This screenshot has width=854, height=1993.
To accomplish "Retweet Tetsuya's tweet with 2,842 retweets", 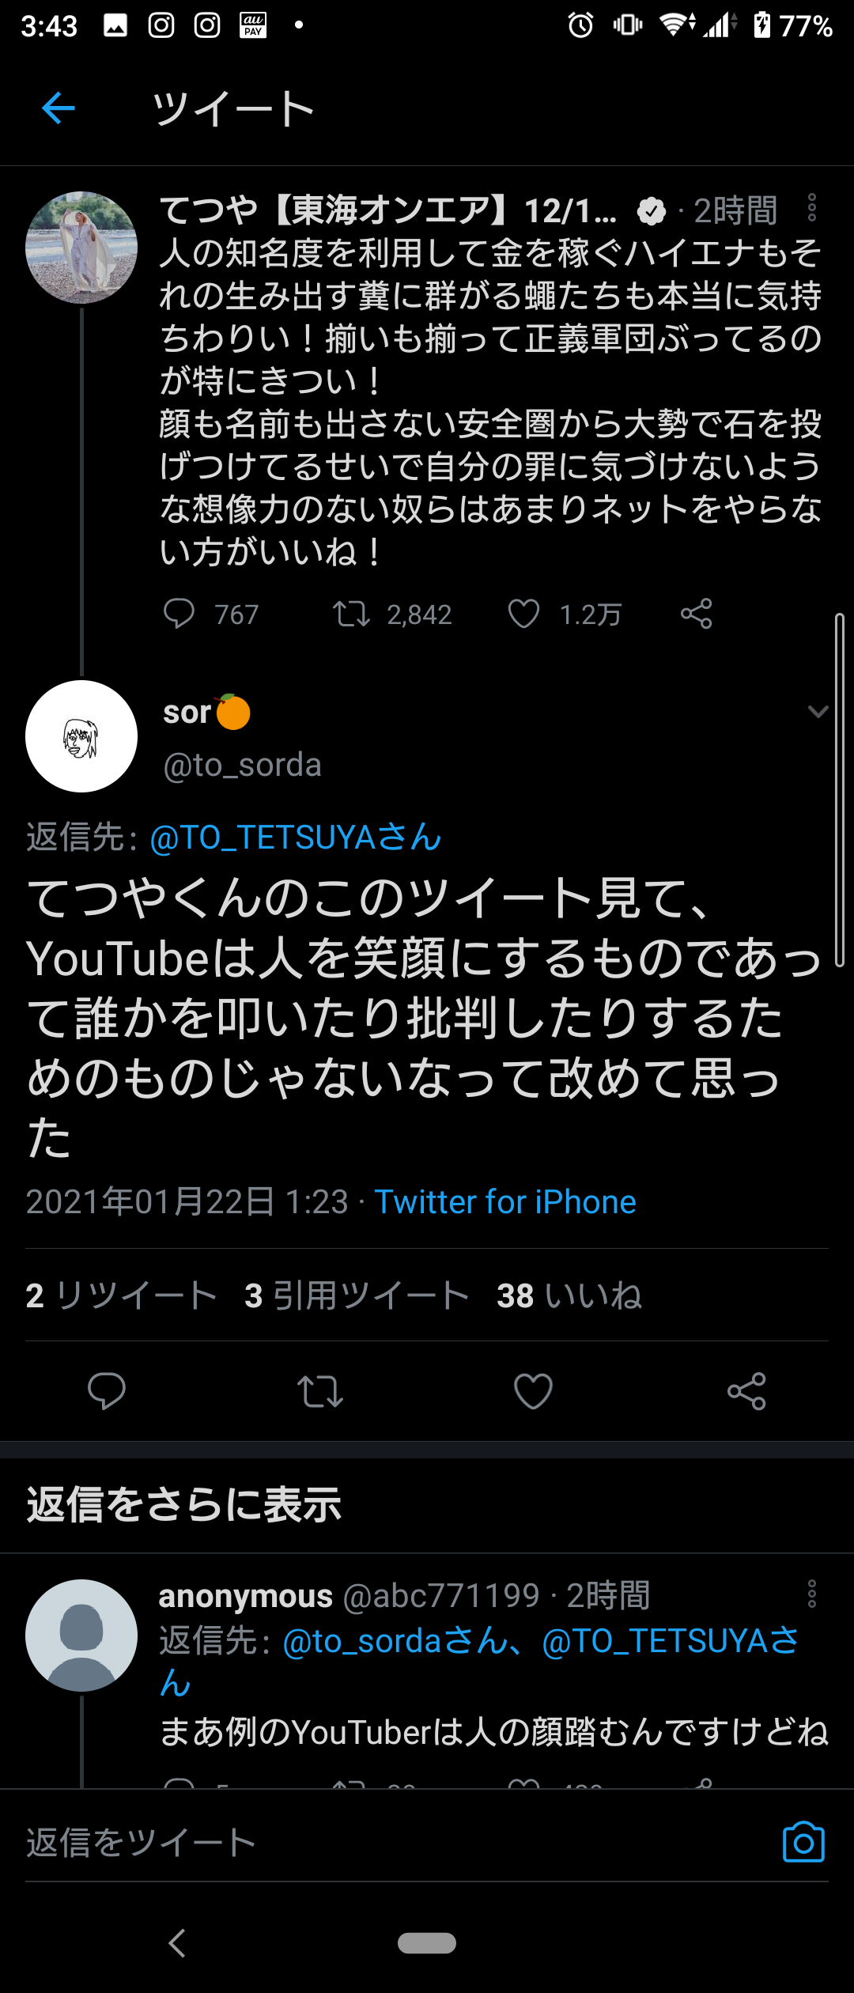I will click(x=351, y=614).
